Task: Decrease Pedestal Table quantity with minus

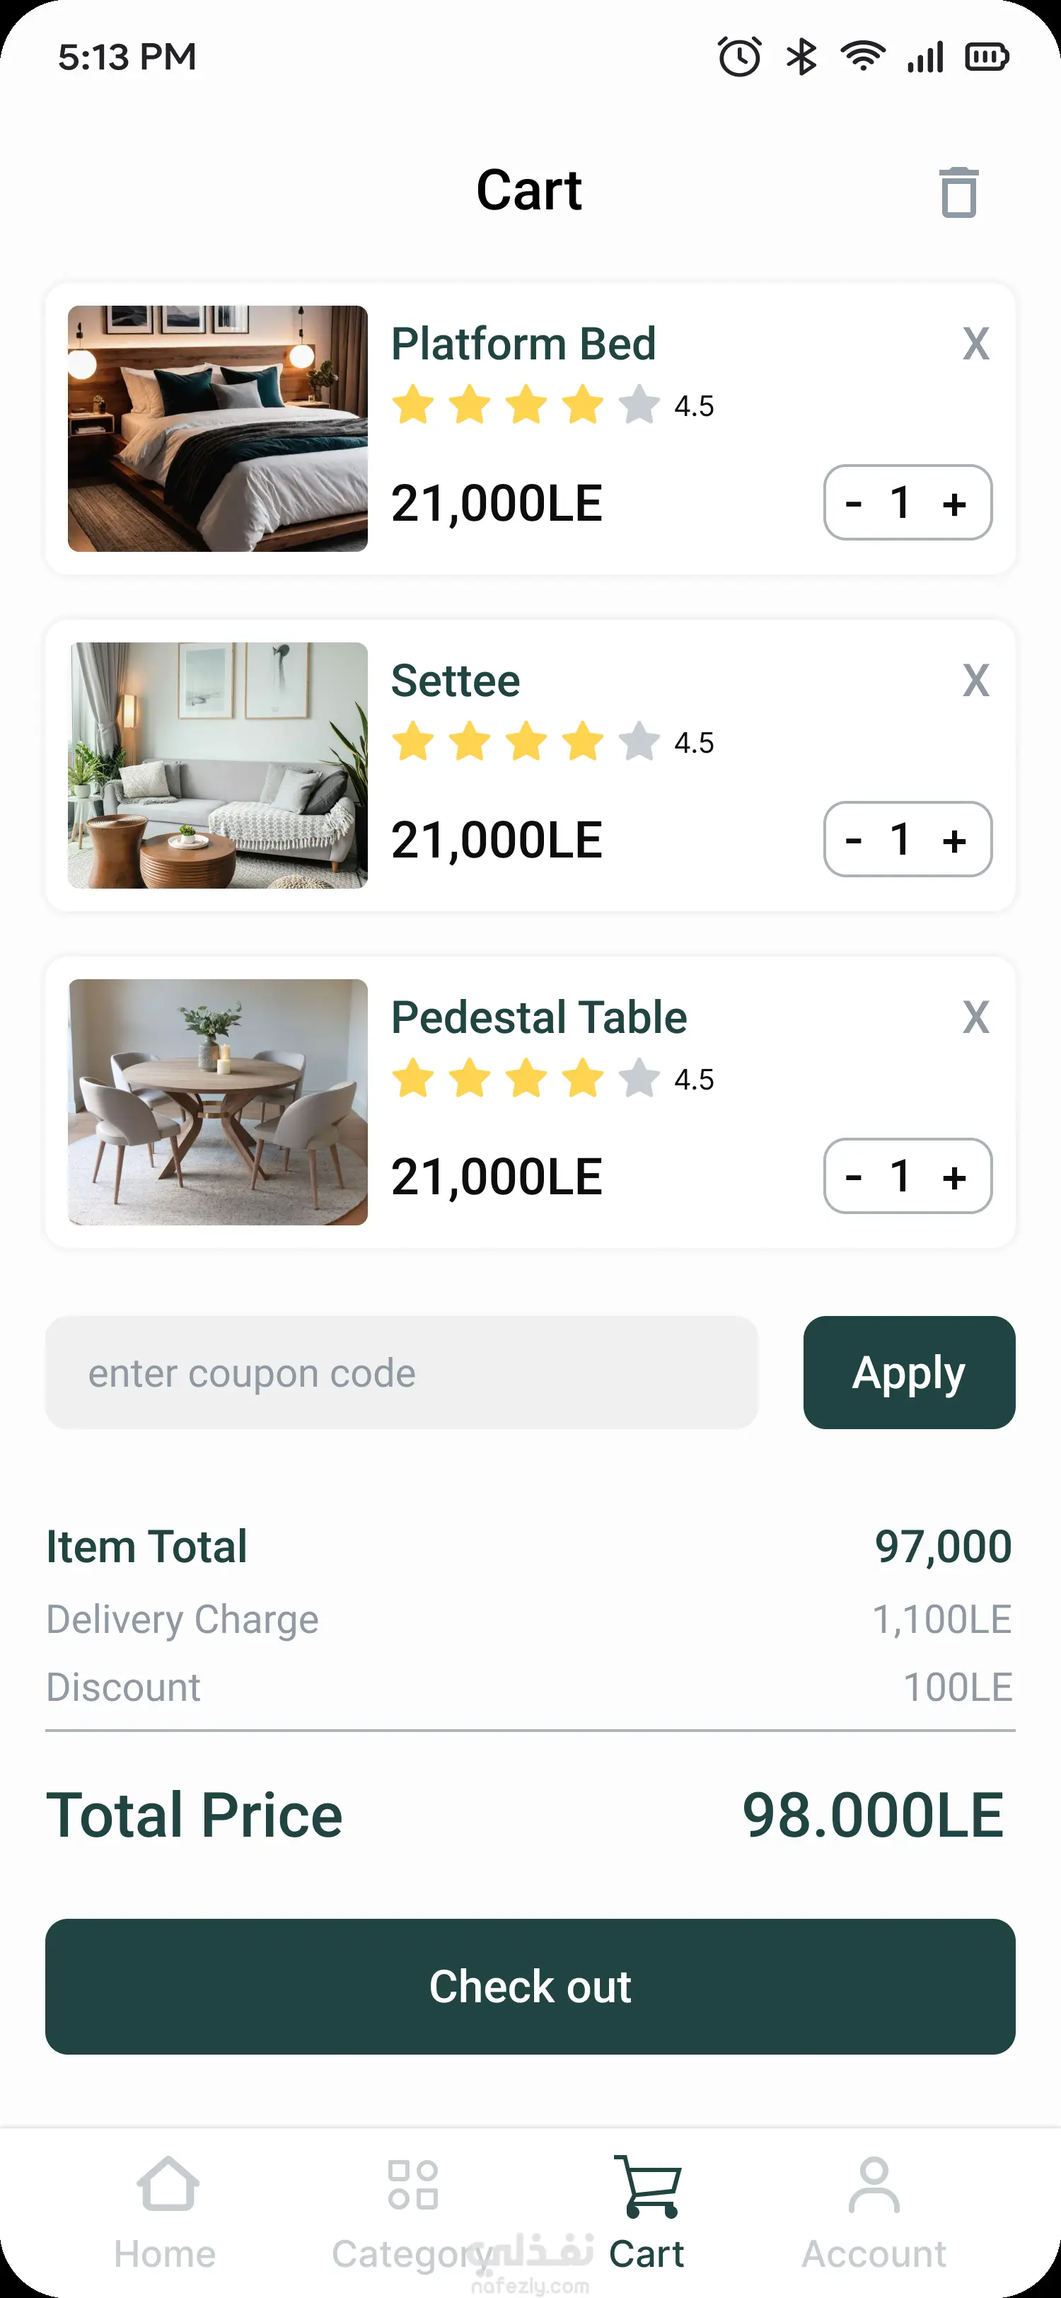Action: click(x=853, y=1177)
